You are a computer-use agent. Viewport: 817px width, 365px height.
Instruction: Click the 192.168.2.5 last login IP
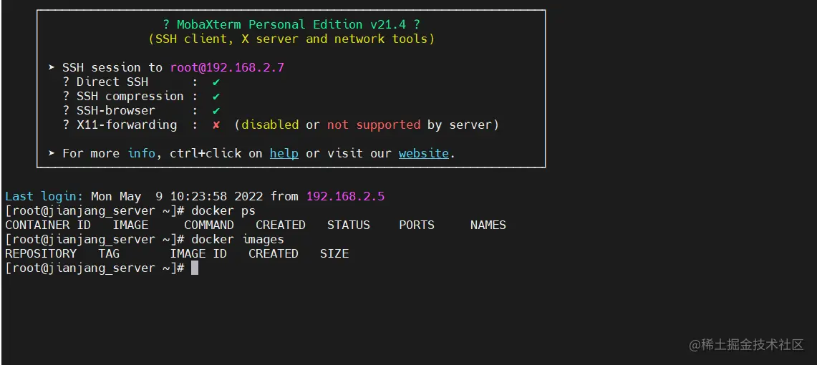pos(345,197)
